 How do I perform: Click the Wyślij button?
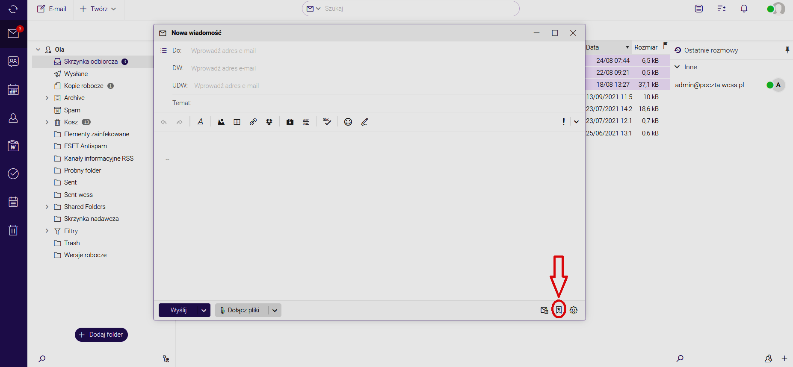[x=178, y=310]
